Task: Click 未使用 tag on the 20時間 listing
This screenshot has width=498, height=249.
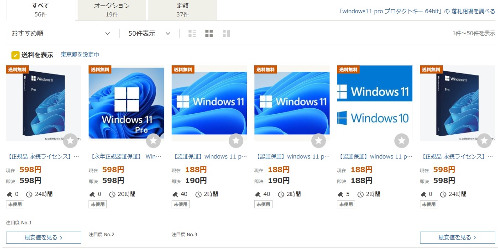Action: pos(98,205)
